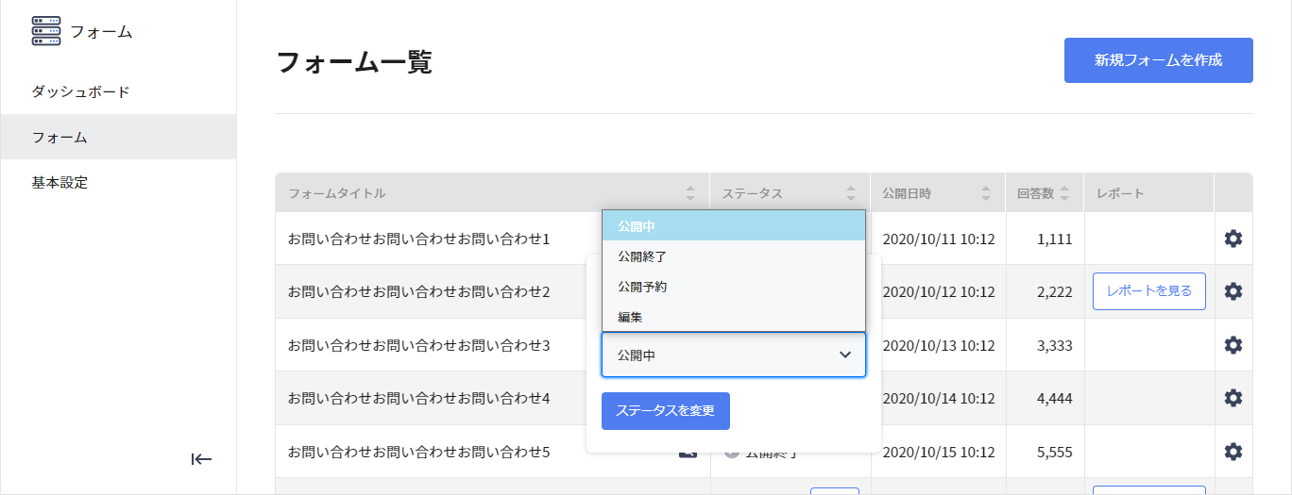Click date 2020/10/12 10:12 cell
The width and height of the screenshot is (1292, 495).
(939, 291)
